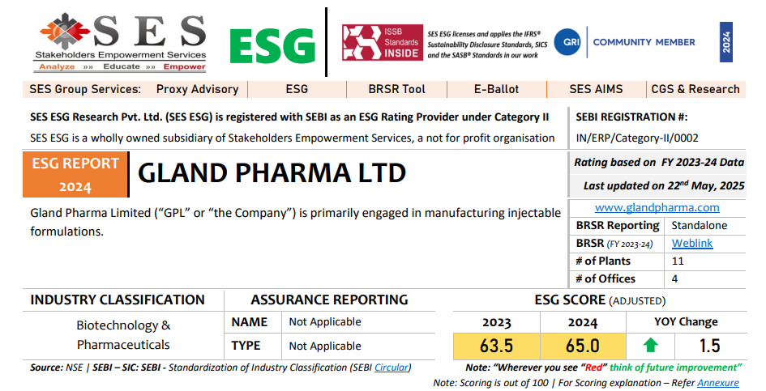Image resolution: width=766 pixels, height=391 pixels.
Task: Click the GRI circular logo
Action: pos(567,42)
